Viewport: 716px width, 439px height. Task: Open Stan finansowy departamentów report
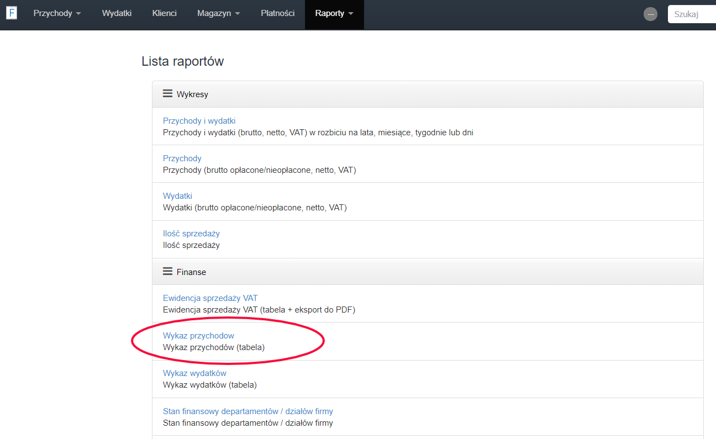click(248, 411)
